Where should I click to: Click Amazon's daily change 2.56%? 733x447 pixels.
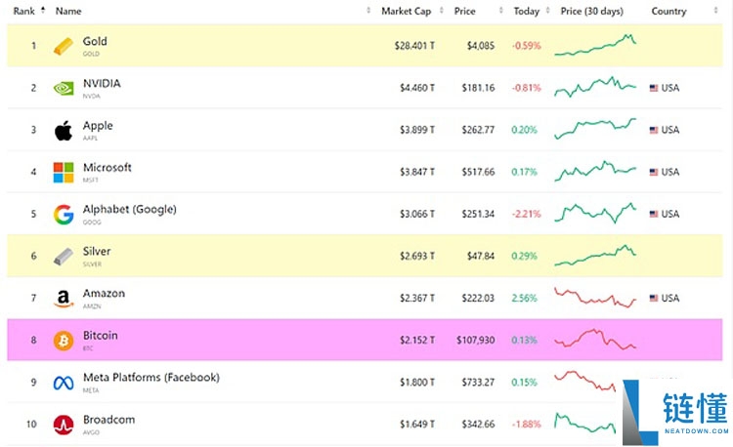[x=525, y=298]
